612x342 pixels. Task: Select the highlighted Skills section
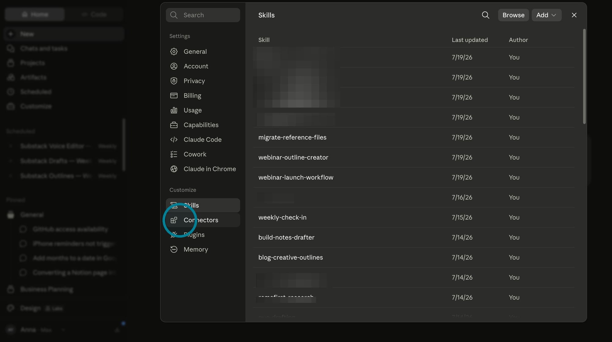pos(203,205)
